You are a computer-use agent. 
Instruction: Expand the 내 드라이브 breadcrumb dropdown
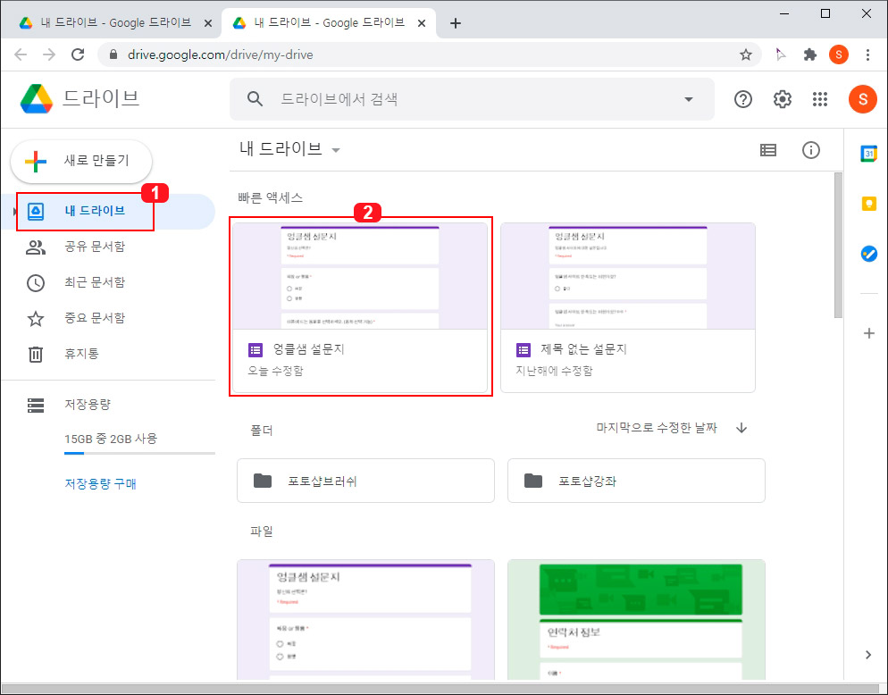(336, 150)
